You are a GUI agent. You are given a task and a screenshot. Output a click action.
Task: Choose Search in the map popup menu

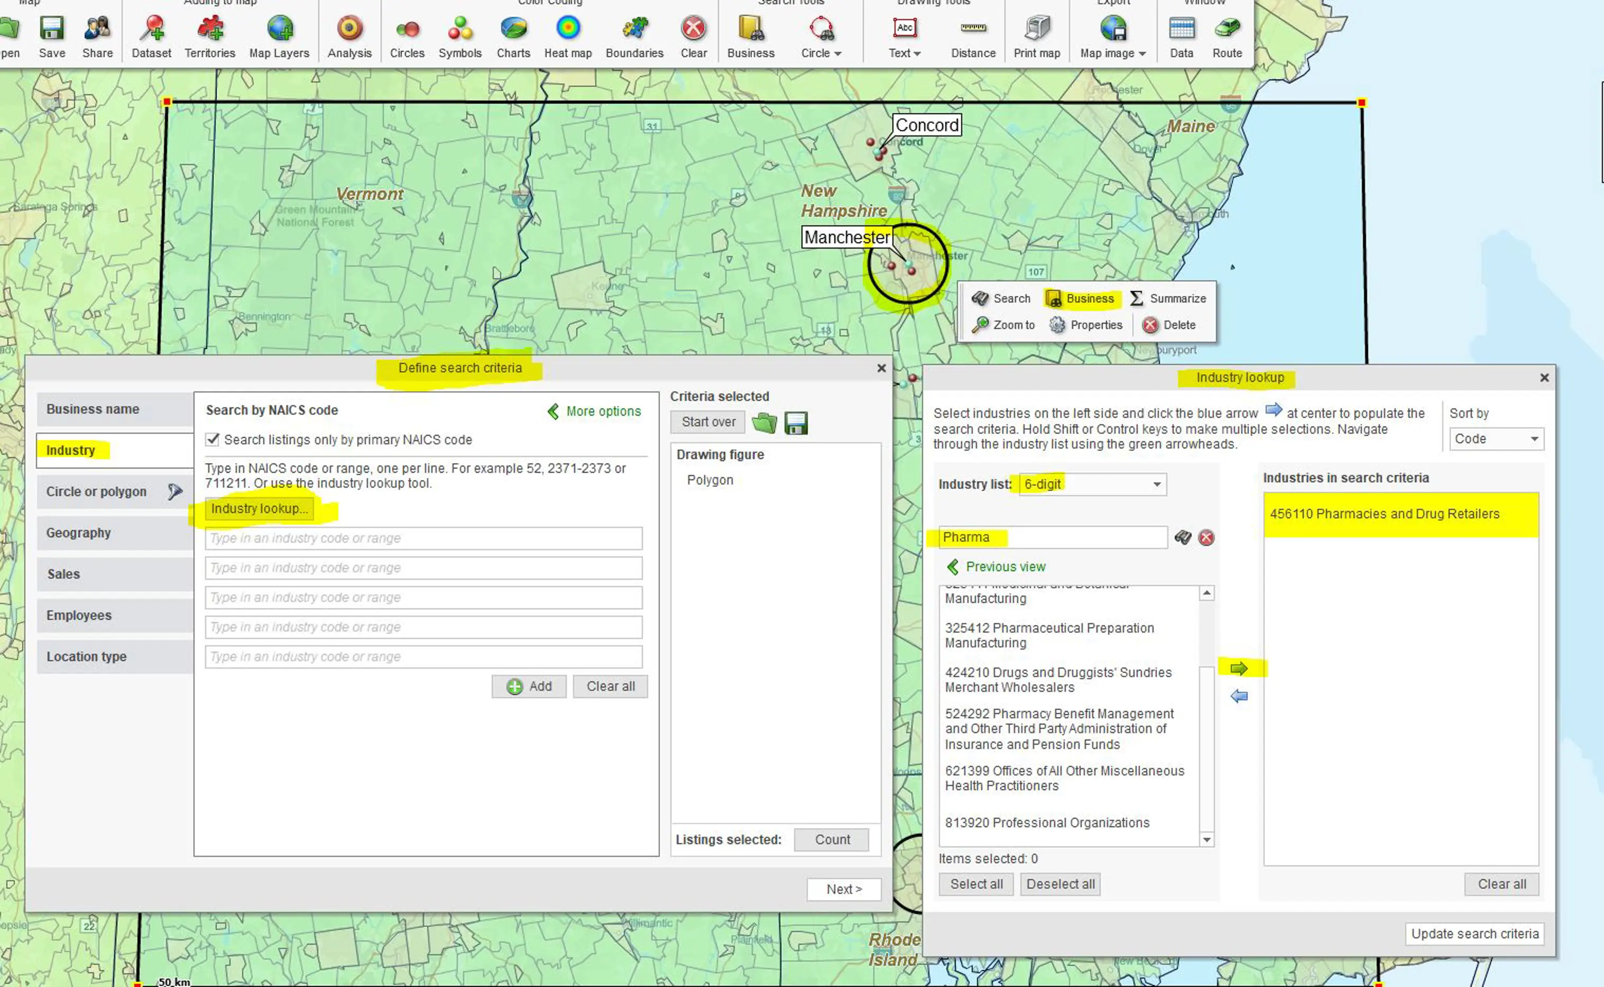[x=1001, y=298]
